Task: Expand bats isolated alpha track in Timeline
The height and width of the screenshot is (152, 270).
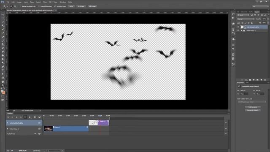Action: click(x=8, y=123)
